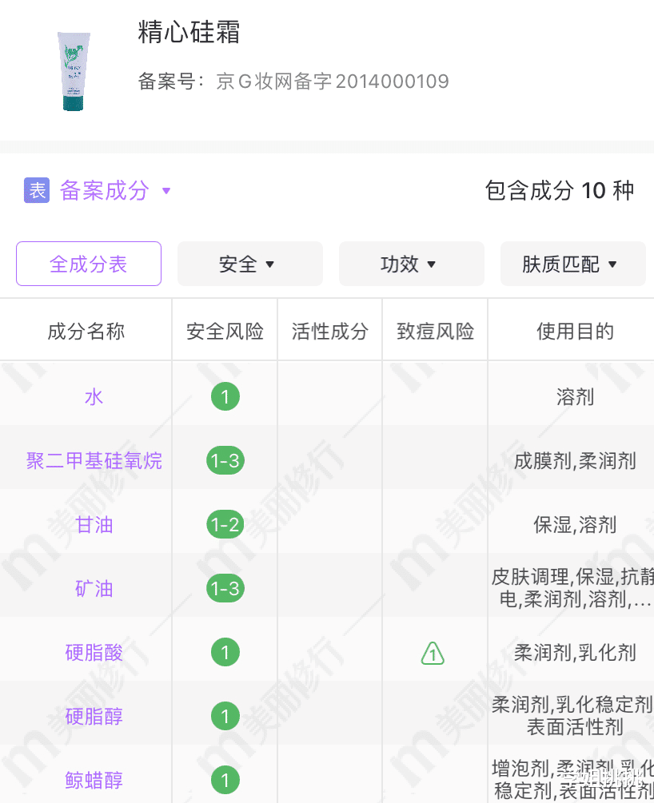Expand the 备案成分 dropdown
Image resolution: width=654 pixels, height=803 pixels.
166,191
